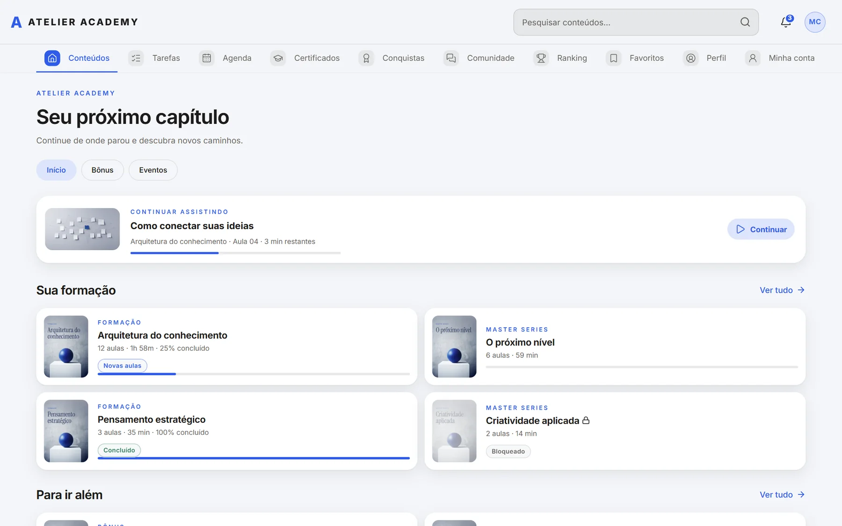
Task: Open the O próximo nível cover thumbnail
Action: coord(454,346)
